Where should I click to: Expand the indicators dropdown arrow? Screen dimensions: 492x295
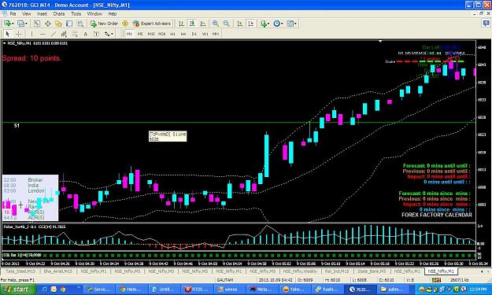(x=268, y=24)
